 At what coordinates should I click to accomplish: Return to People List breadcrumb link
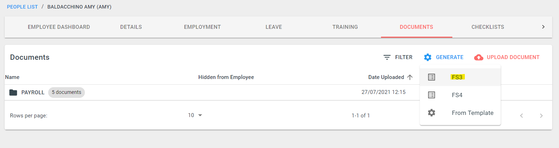click(x=22, y=7)
